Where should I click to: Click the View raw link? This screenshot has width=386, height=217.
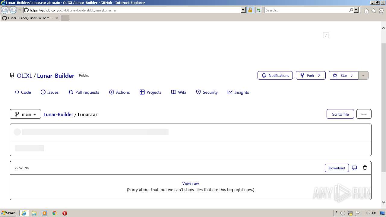pos(191,183)
